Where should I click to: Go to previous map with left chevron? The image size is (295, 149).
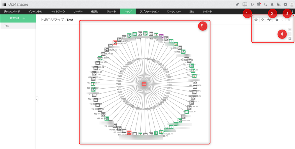(282, 20)
